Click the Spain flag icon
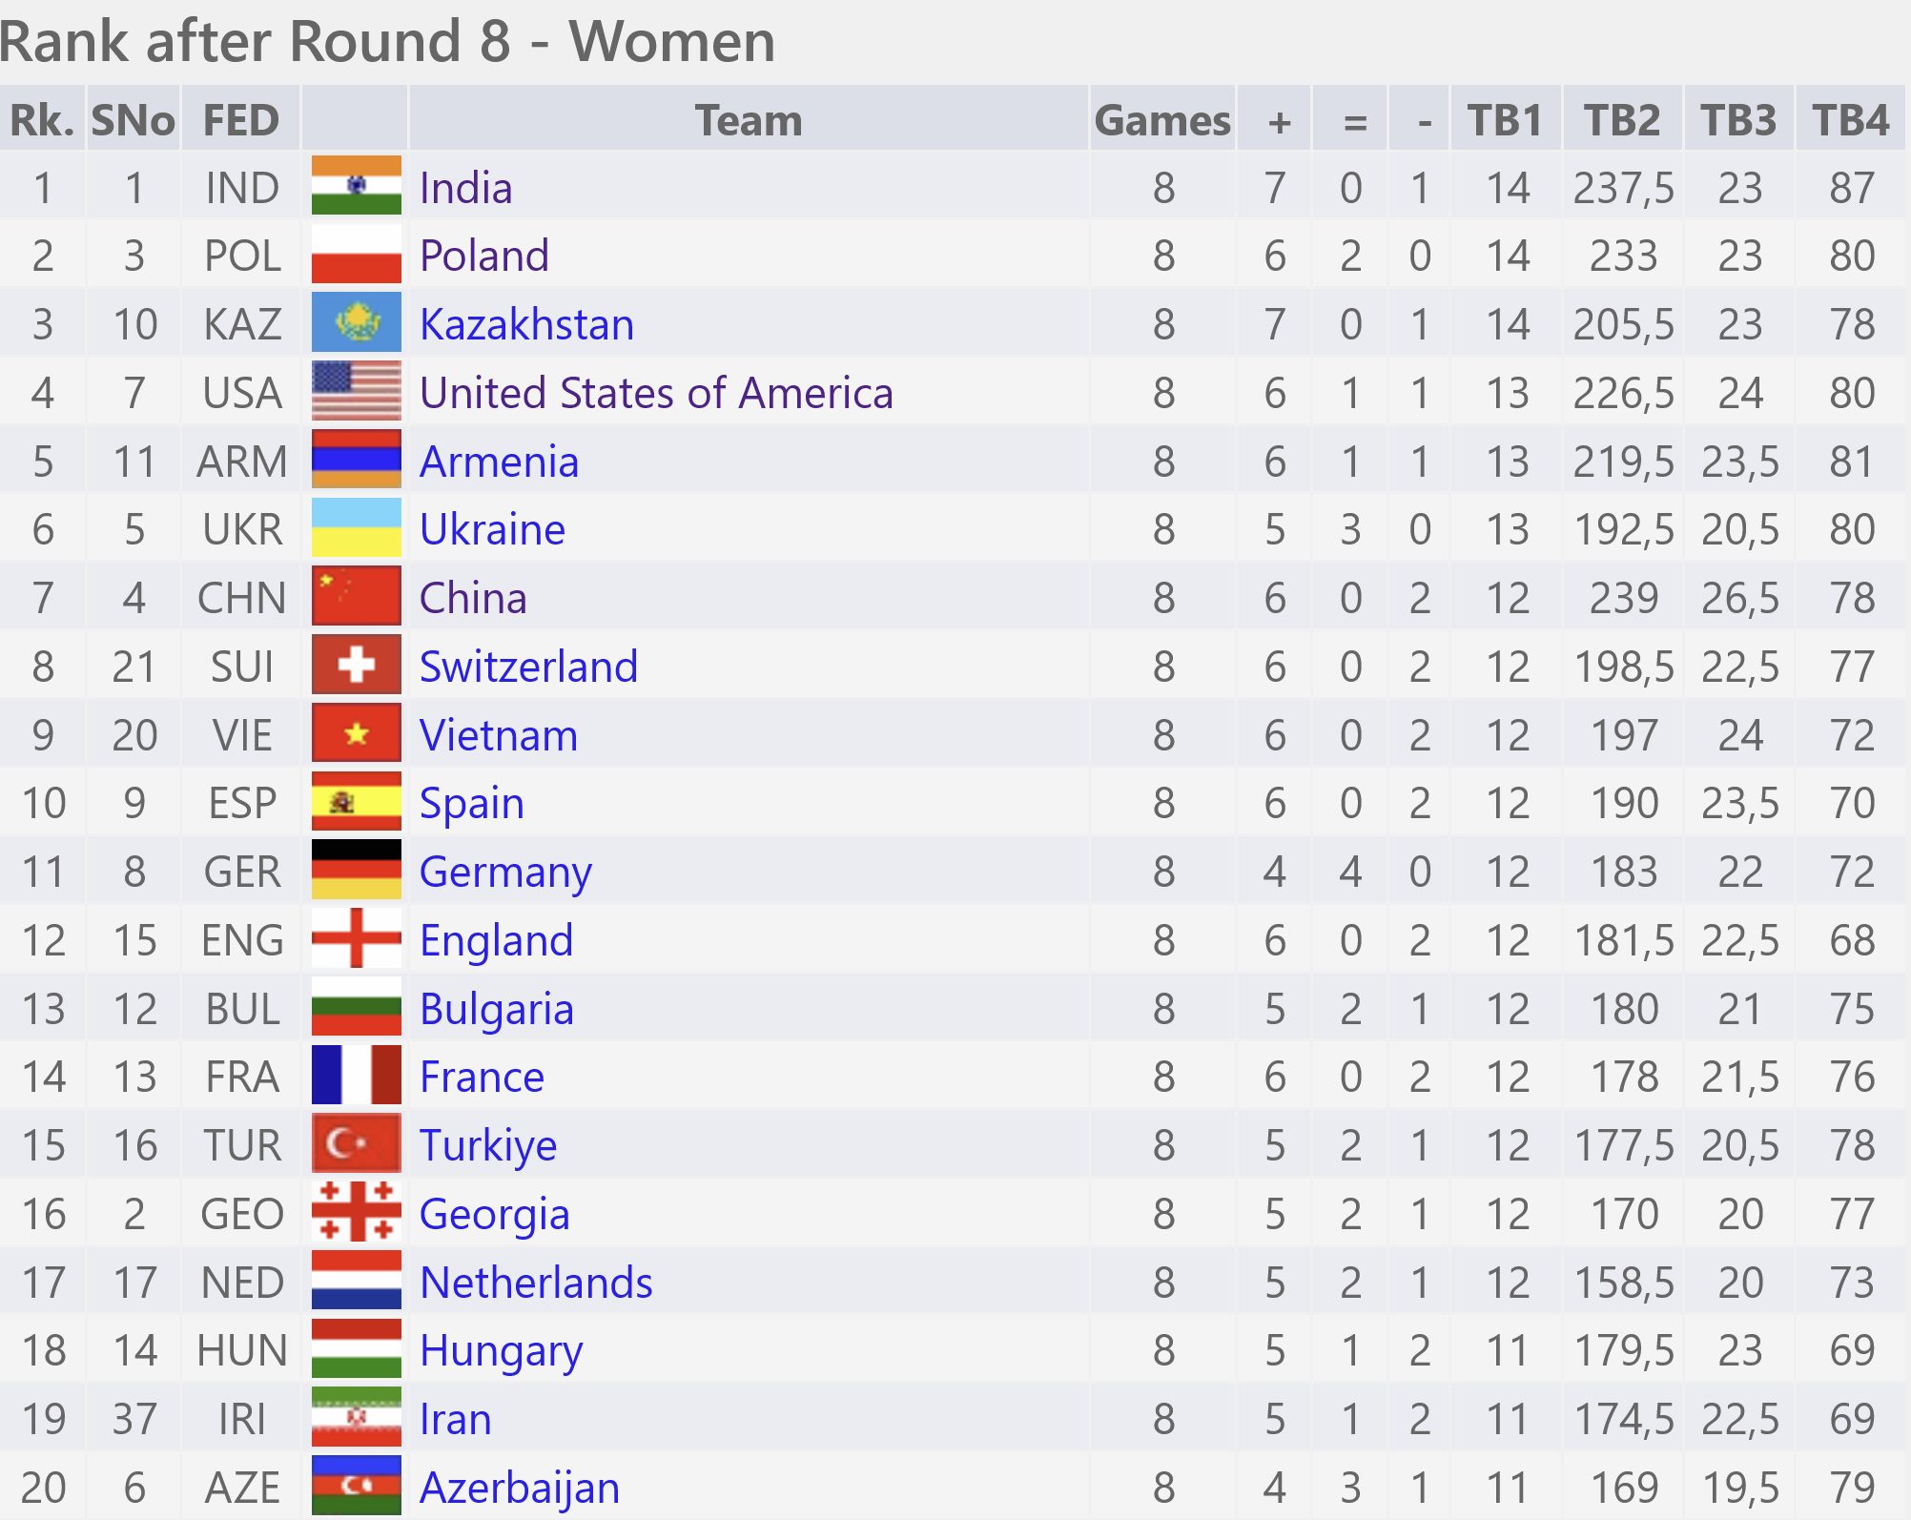 point(356,803)
